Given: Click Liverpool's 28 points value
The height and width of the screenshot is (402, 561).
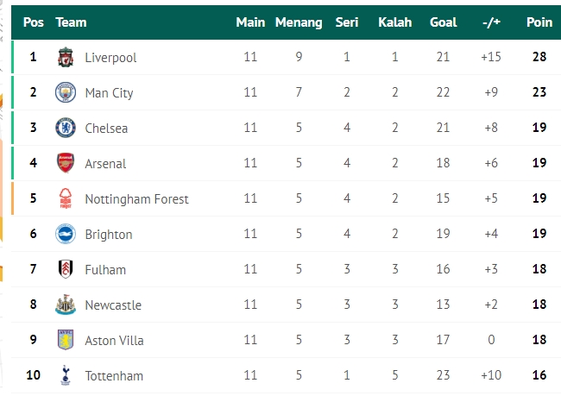Looking at the screenshot, I should click(x=539, y=57).
